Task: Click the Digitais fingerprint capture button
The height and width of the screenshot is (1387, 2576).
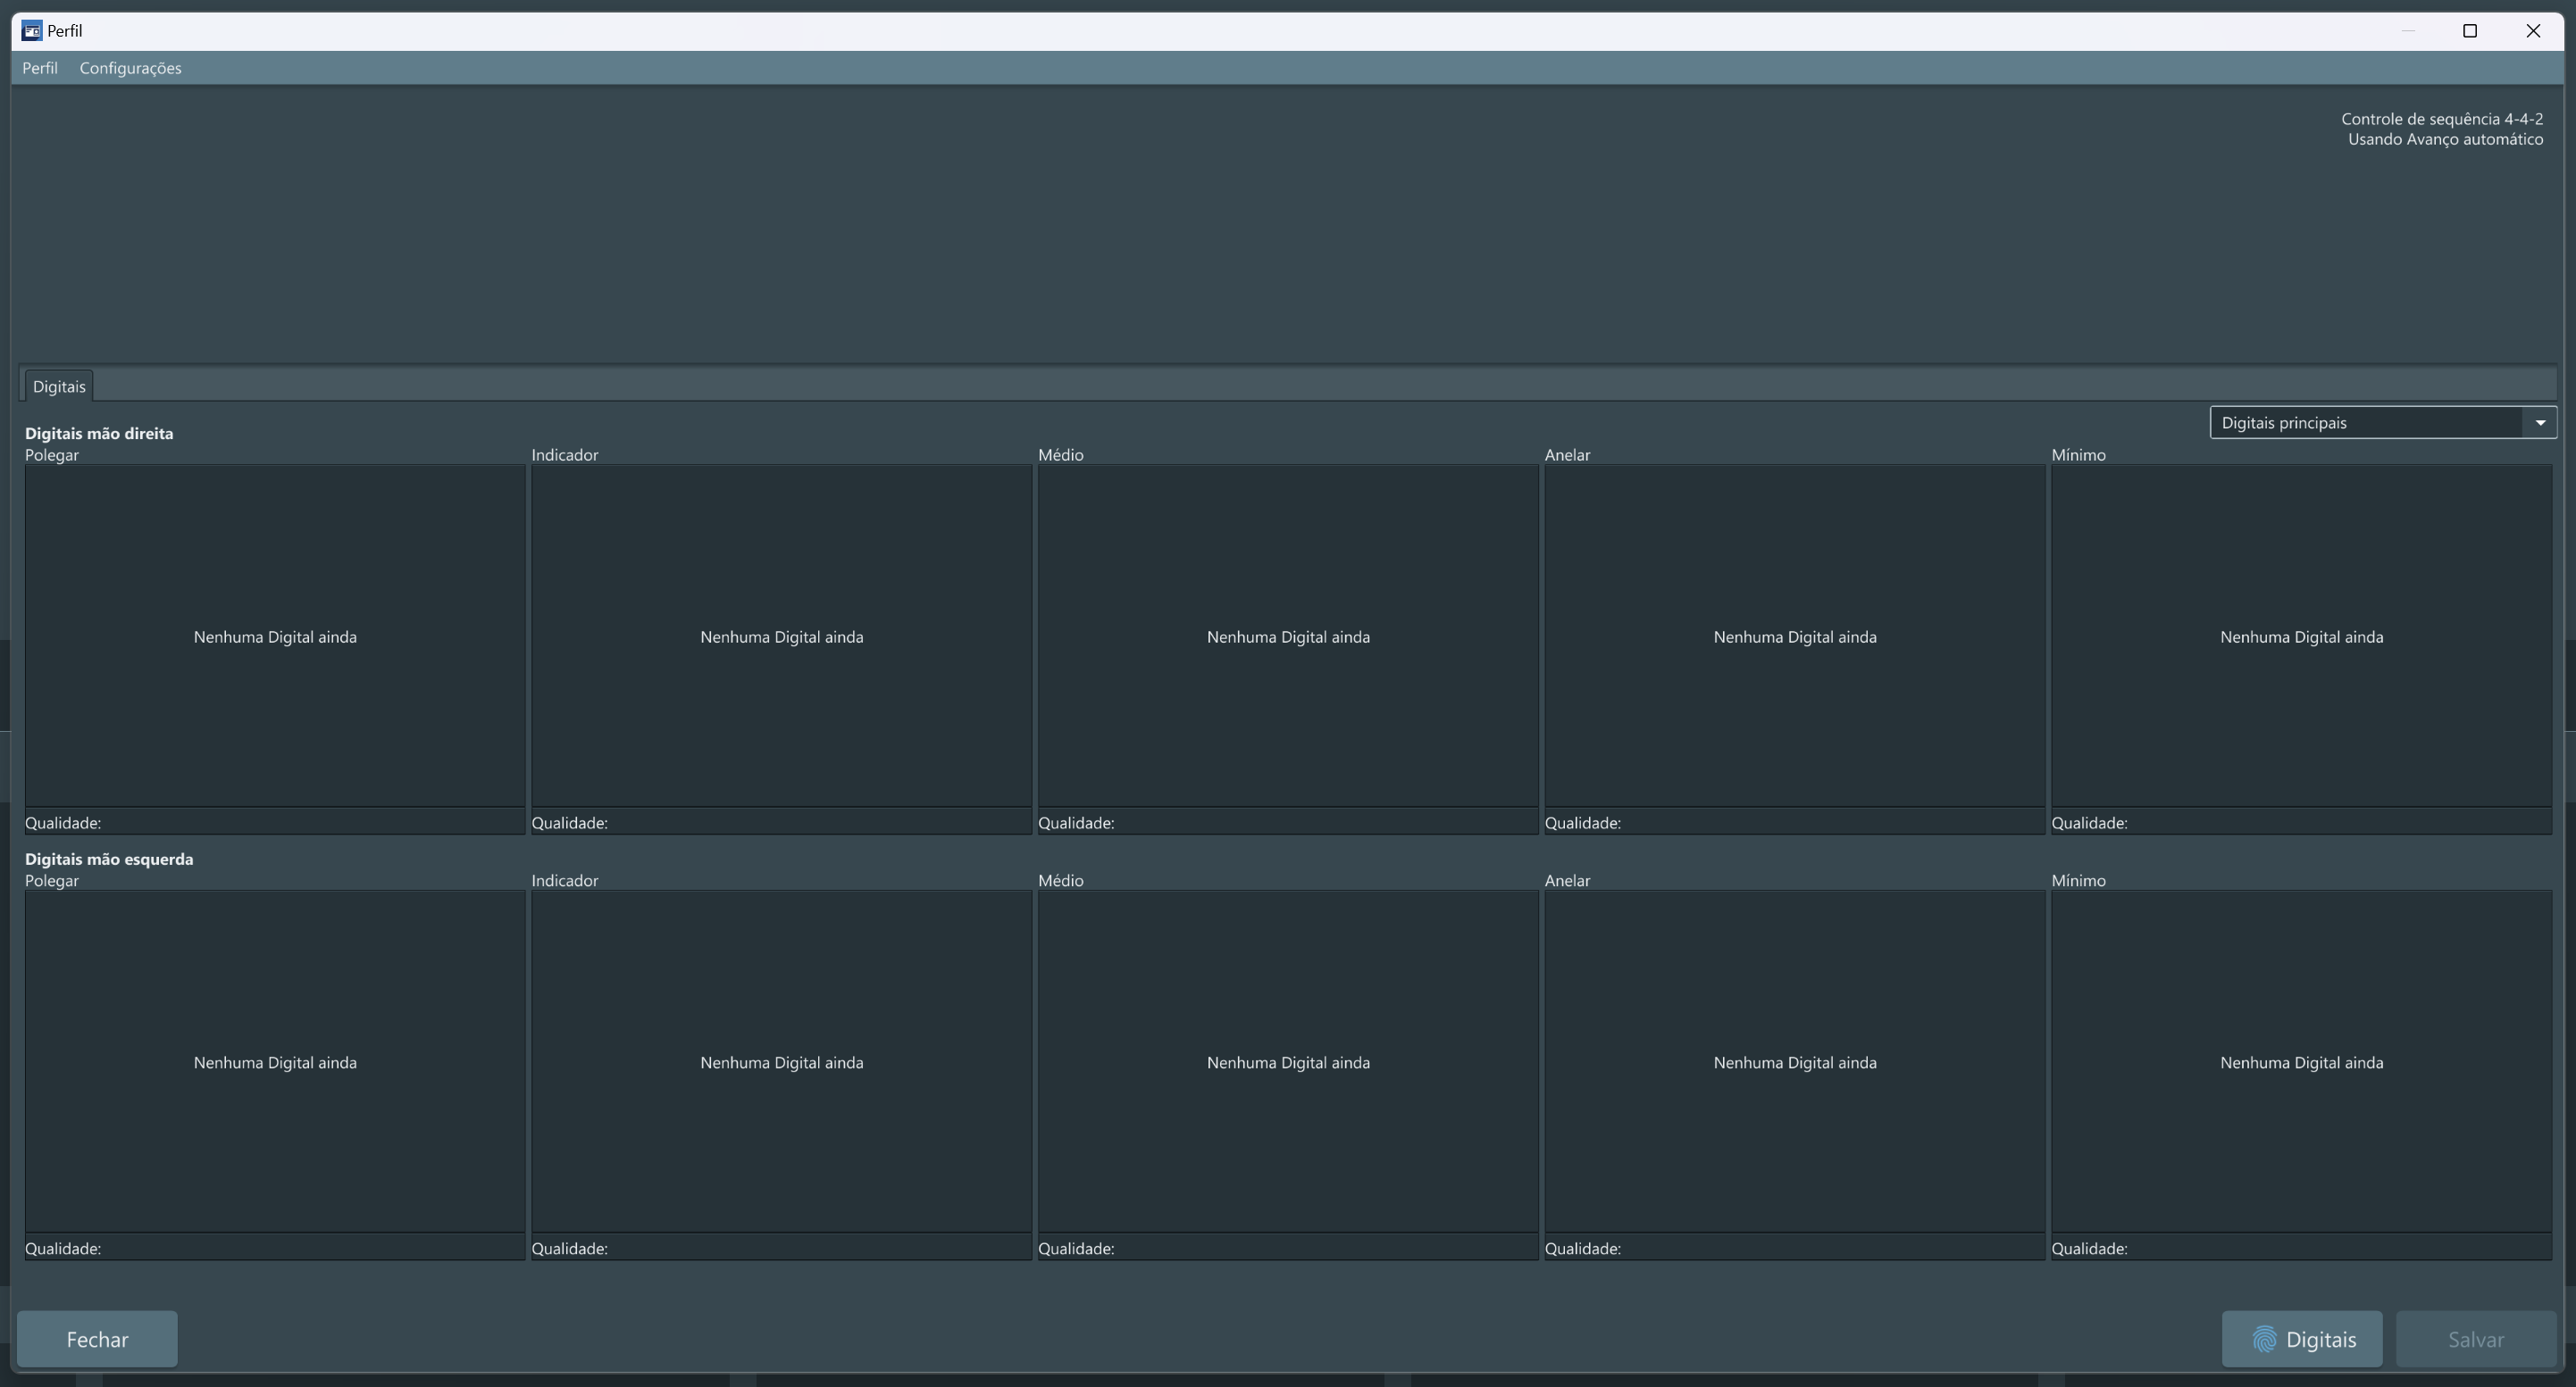Action: (2302, 1339)
